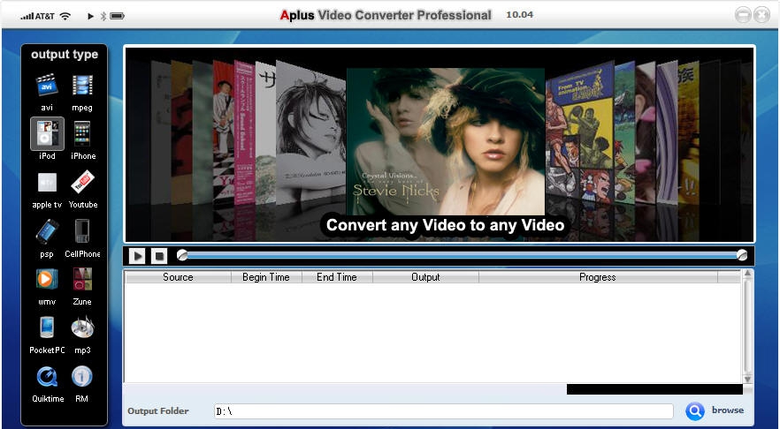This screenshot has width=780, height=429.
Task: Select the avi output type icon
Action: tap(47, 86)
